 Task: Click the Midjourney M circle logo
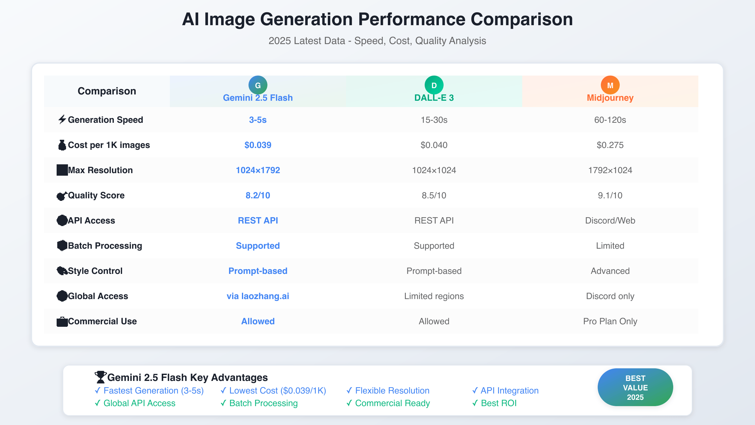point(610,85)
